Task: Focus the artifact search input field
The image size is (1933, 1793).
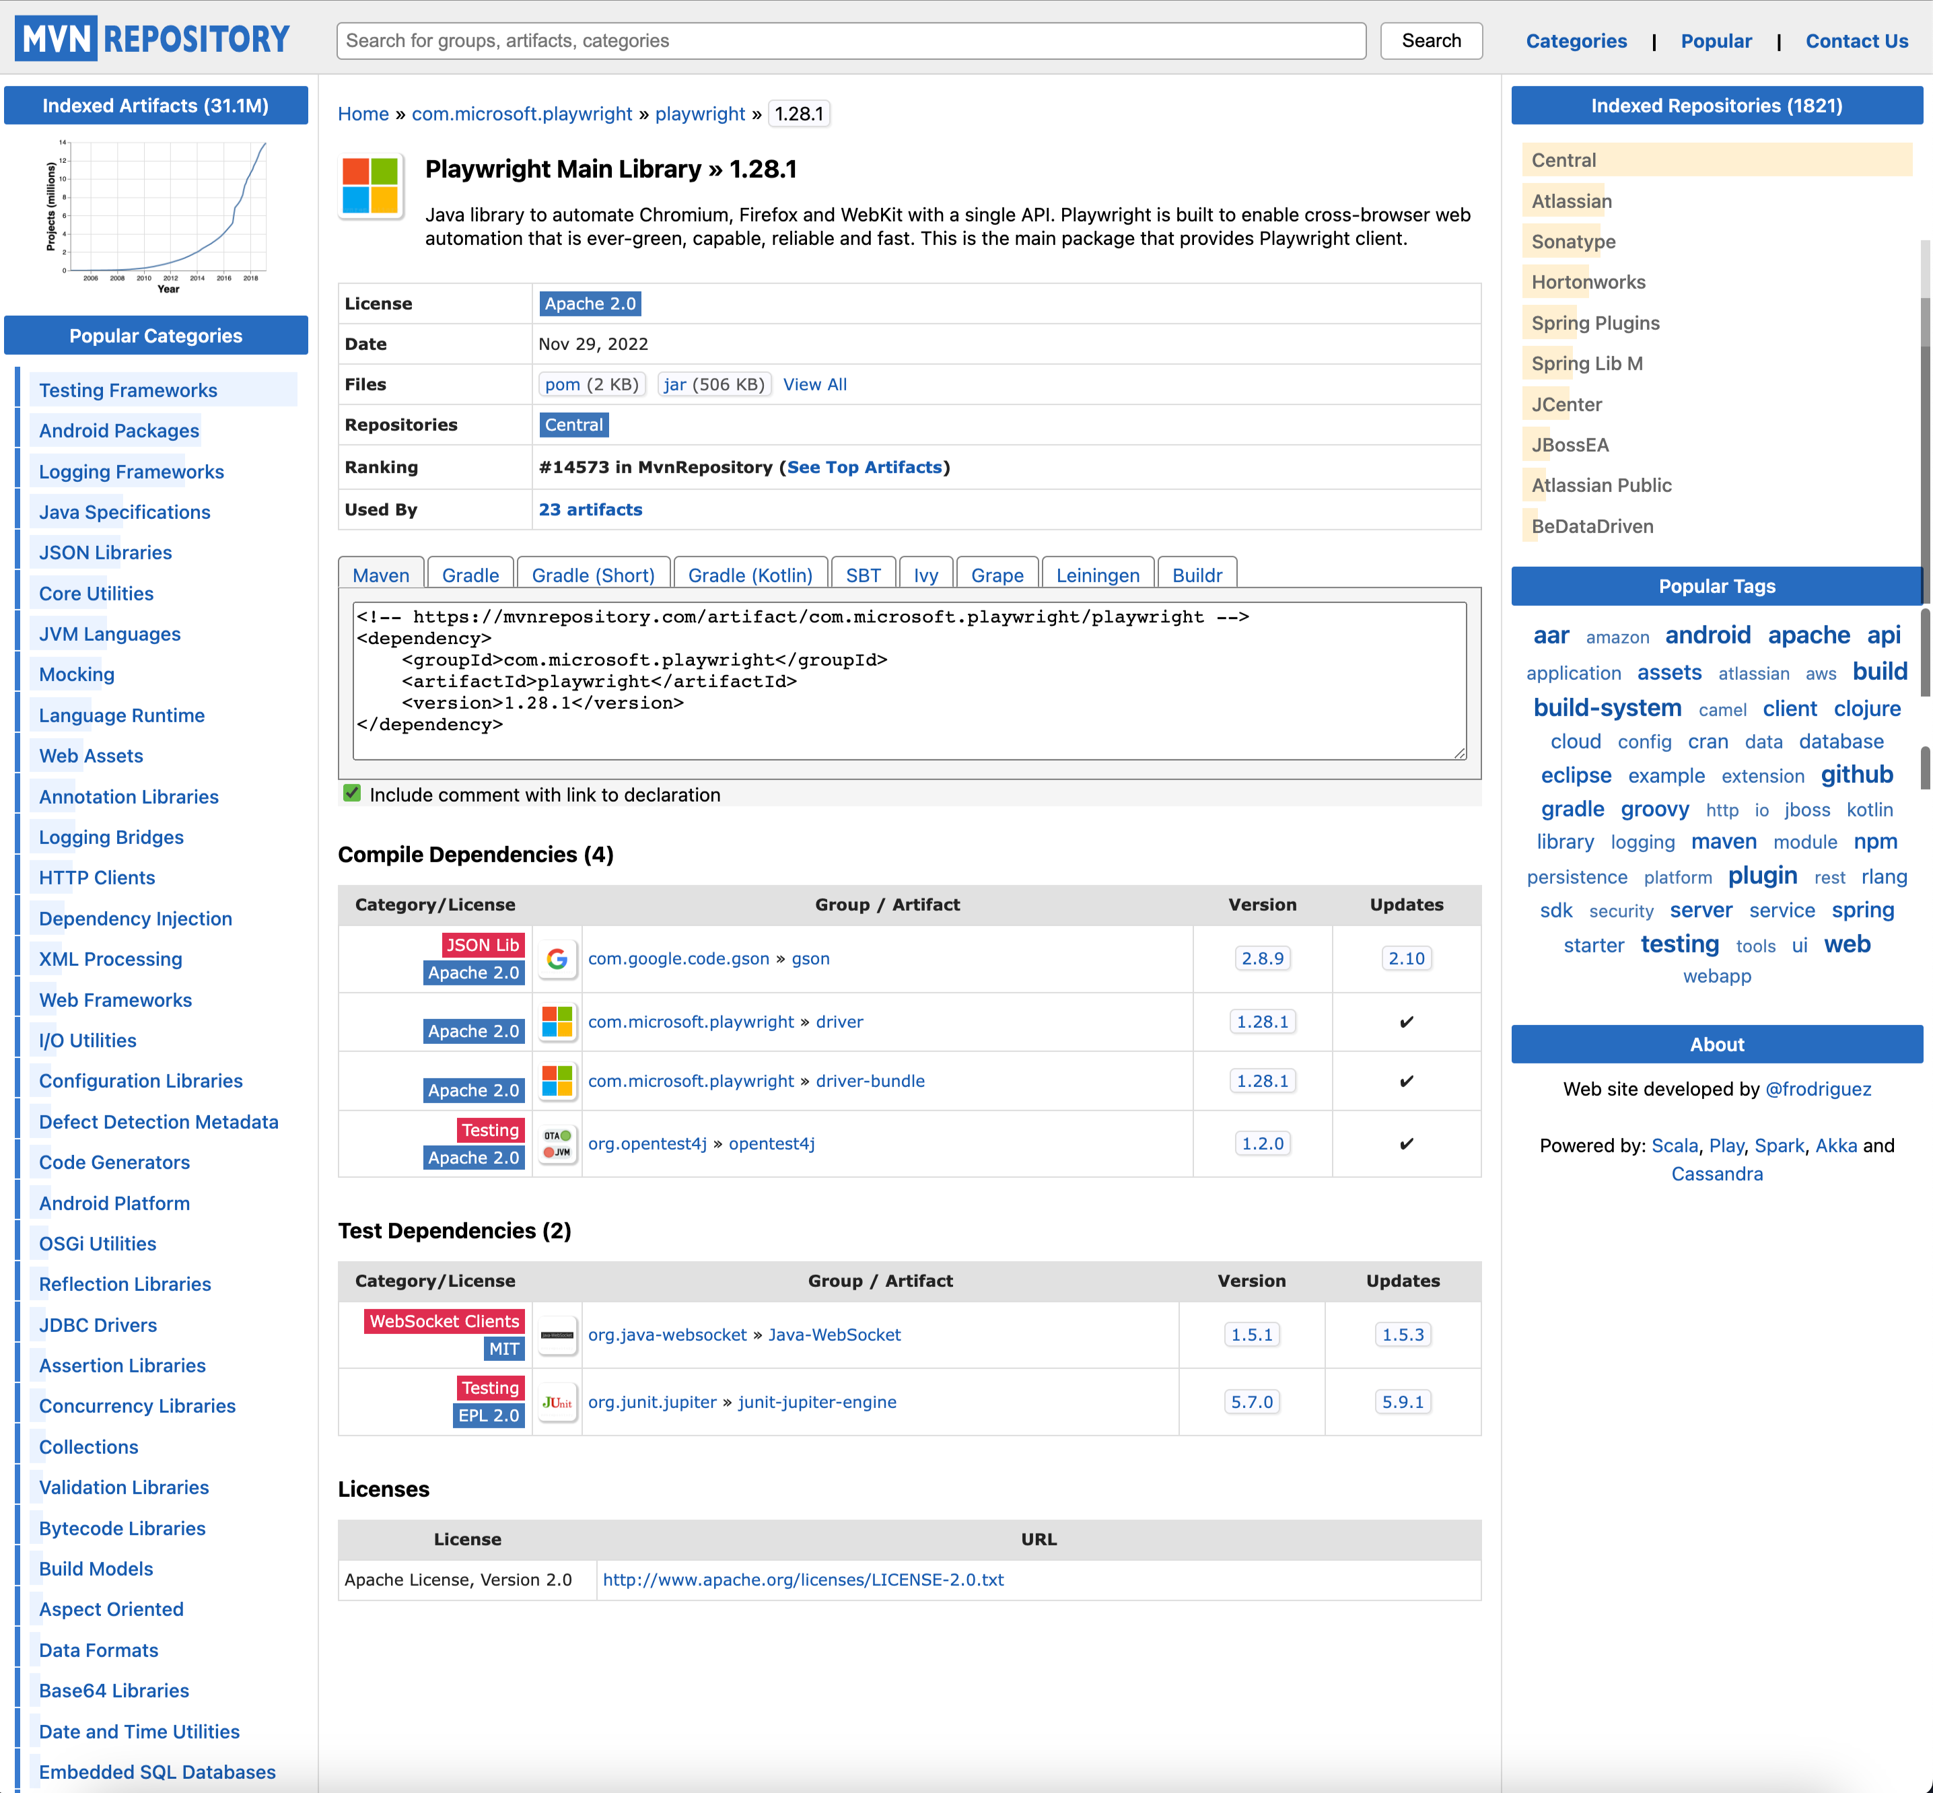Action: [851, 41]
